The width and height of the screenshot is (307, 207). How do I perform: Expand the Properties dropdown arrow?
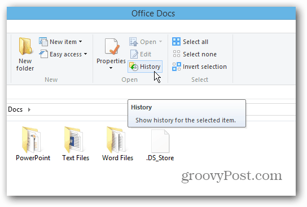pyautogui.click(x=111, y=68)
